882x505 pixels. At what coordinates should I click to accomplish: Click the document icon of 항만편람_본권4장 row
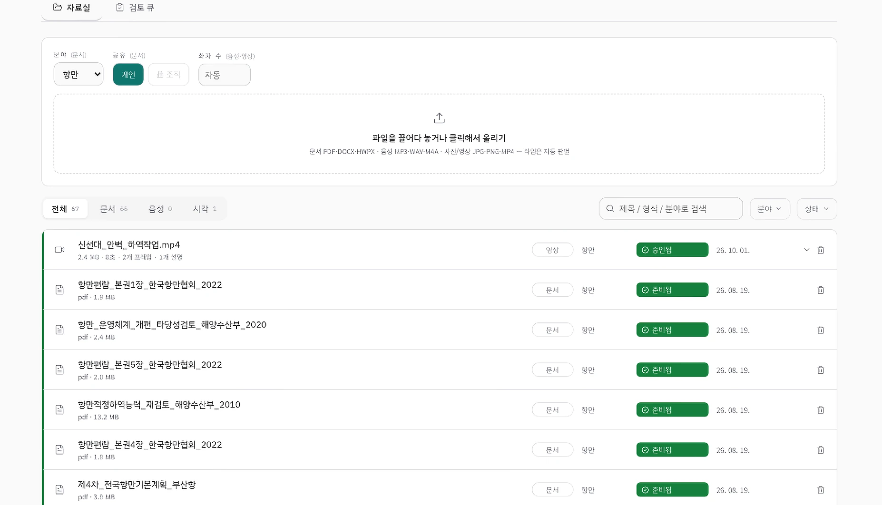point(59,449)
